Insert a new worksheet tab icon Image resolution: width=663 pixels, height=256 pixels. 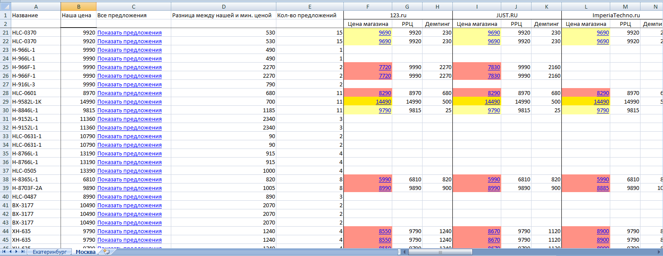click(x=106, y=251)
